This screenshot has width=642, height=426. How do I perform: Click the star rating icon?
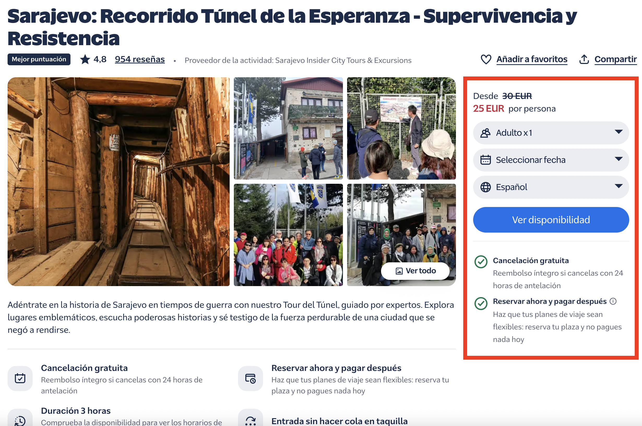(85, 59)
